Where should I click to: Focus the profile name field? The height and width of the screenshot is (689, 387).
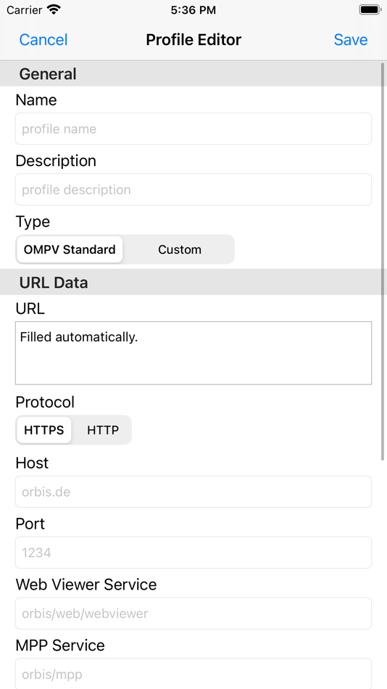click(193, 129)
